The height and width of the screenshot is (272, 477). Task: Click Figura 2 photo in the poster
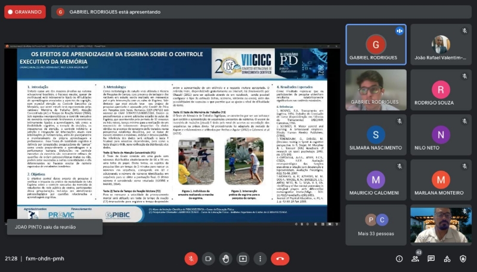pos(244,161)
